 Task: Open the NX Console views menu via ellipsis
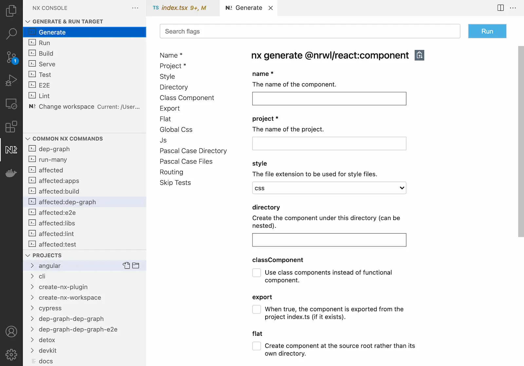[x=135, y=8]
